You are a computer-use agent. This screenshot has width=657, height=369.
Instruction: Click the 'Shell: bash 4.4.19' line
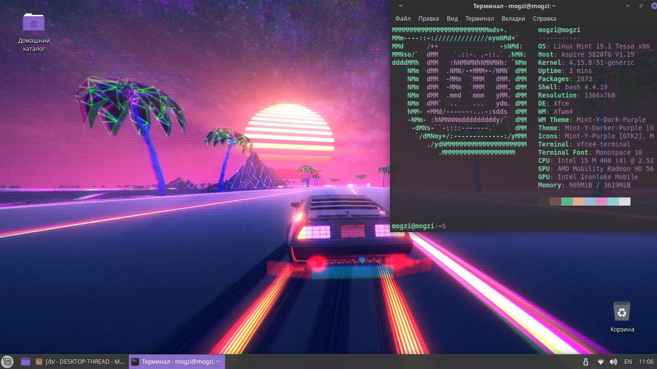coord(573,87)
